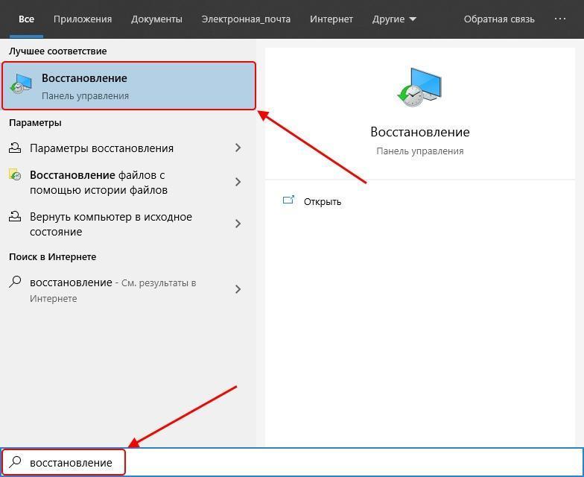Click the large Восстановление monitor icon in preview
Viewport: 584px width, 477px height.
pyautogui.click(x=419, y=87)
